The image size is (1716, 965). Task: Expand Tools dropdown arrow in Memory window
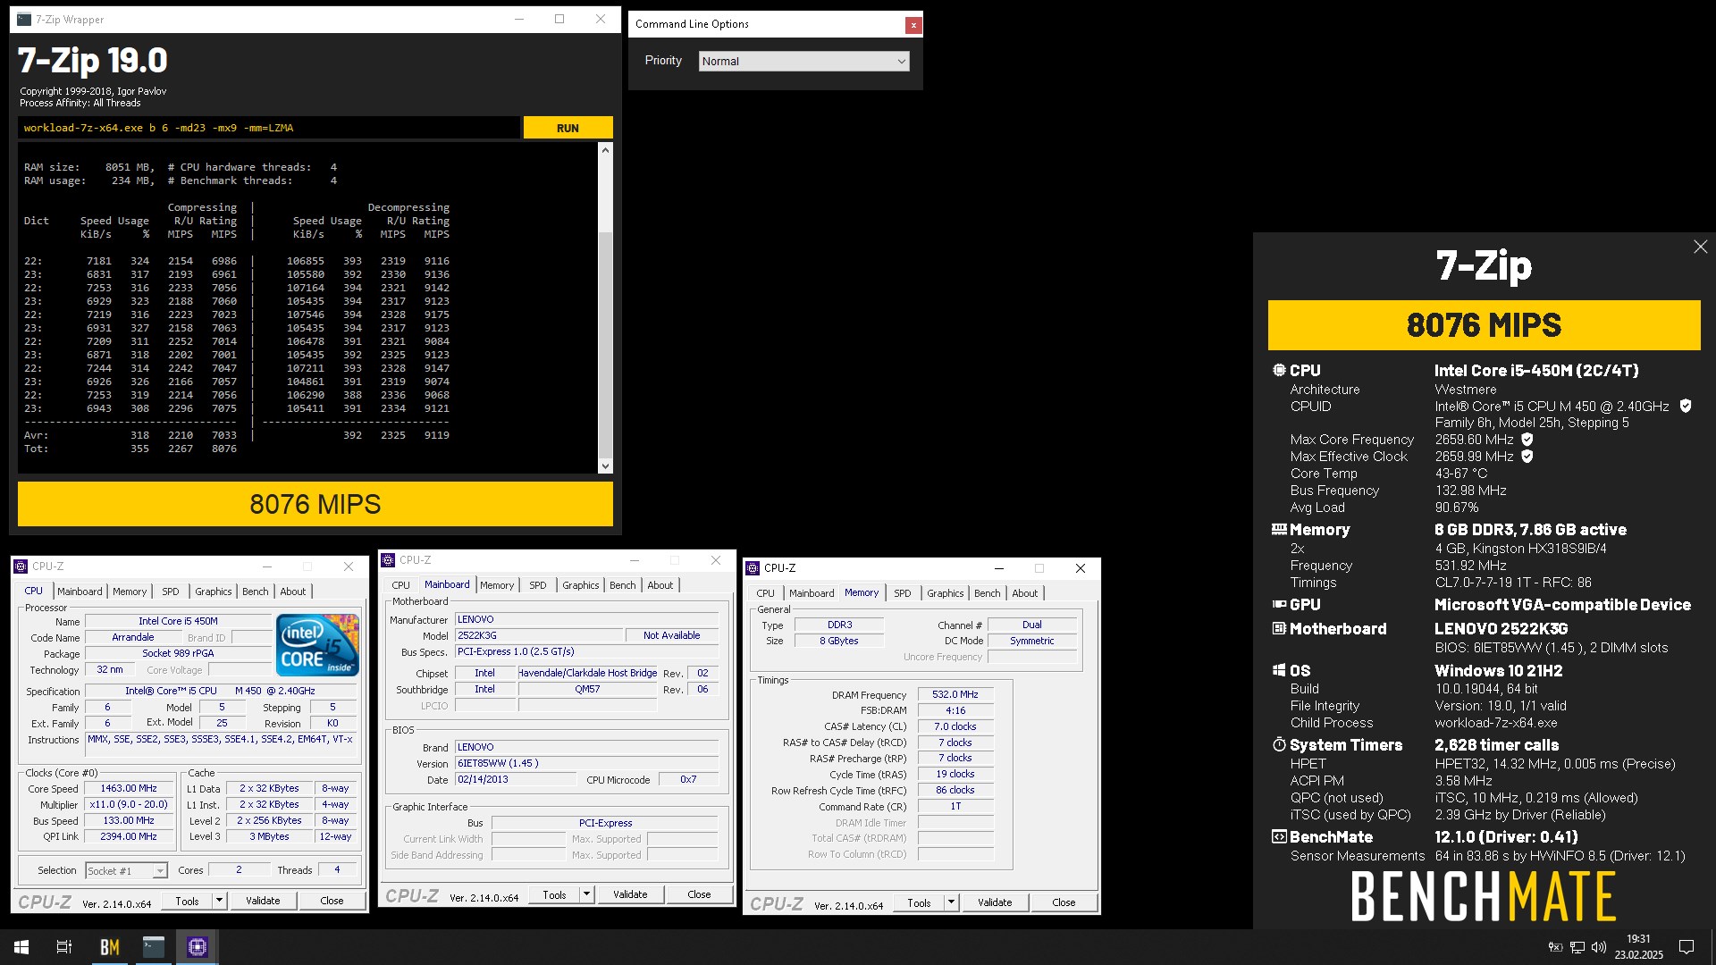click(951, 902)
